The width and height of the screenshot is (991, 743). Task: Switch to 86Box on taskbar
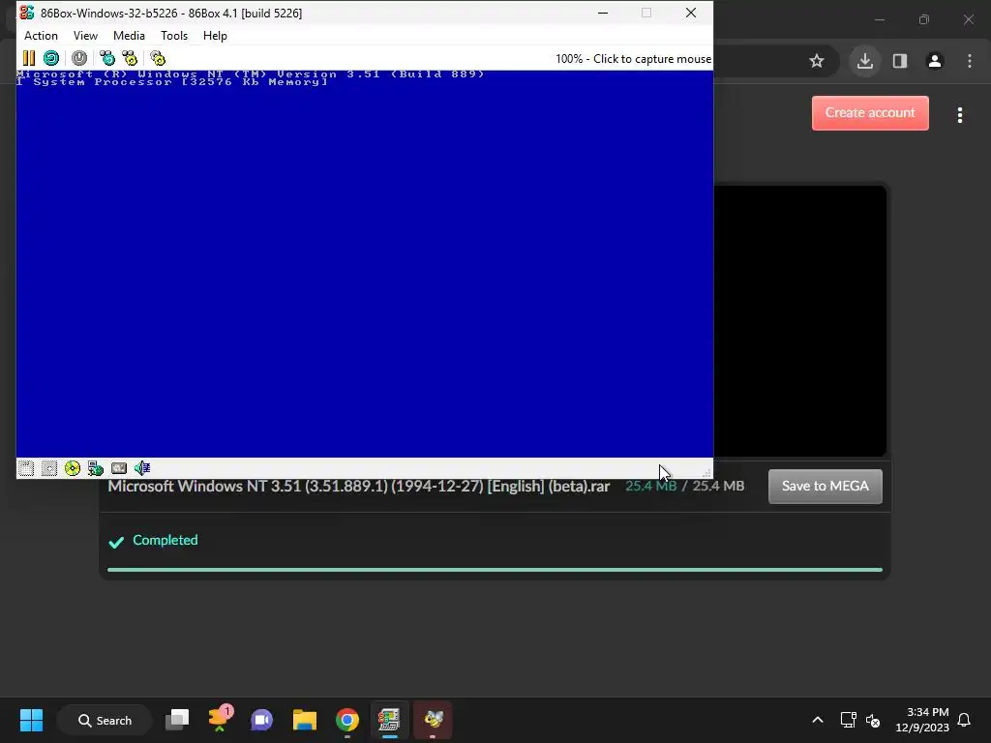pos(389,720)
